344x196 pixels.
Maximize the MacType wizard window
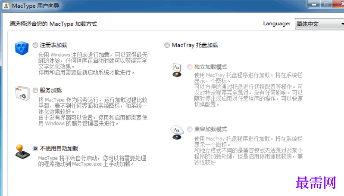point(326,4)
